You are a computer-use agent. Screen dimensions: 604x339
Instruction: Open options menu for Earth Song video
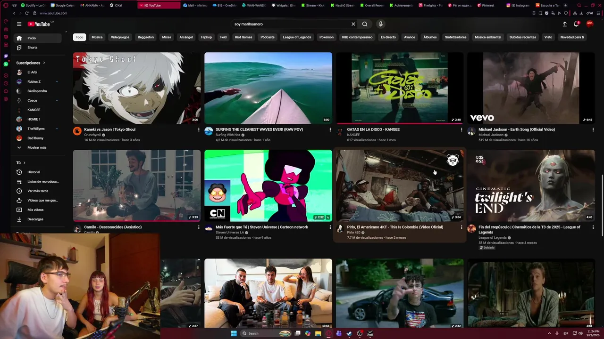[x=593, y=129]
